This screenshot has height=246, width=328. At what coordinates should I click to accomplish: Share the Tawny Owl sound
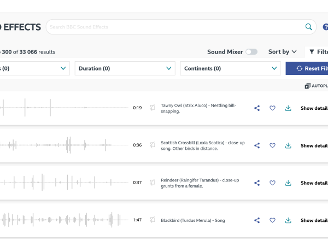pos(257,108)
